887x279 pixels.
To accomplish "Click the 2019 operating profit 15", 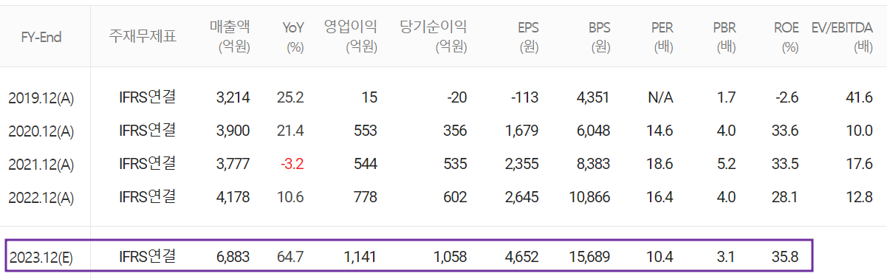I will click(x=370, y=97).
